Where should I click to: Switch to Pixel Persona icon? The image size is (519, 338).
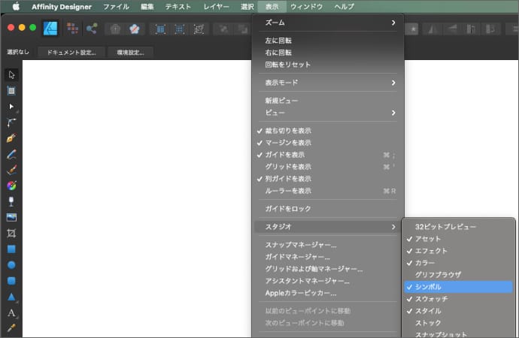tap(72, 29)
